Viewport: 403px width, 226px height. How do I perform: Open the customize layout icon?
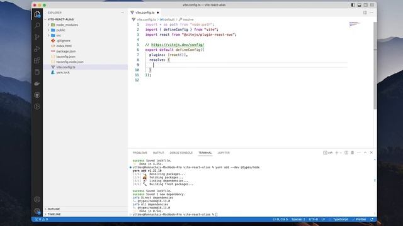[372, 5]
